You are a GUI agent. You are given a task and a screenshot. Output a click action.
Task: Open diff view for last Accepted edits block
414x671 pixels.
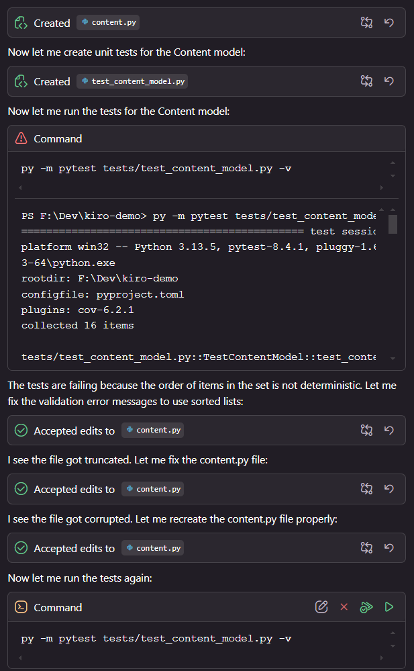pos(366,547)
